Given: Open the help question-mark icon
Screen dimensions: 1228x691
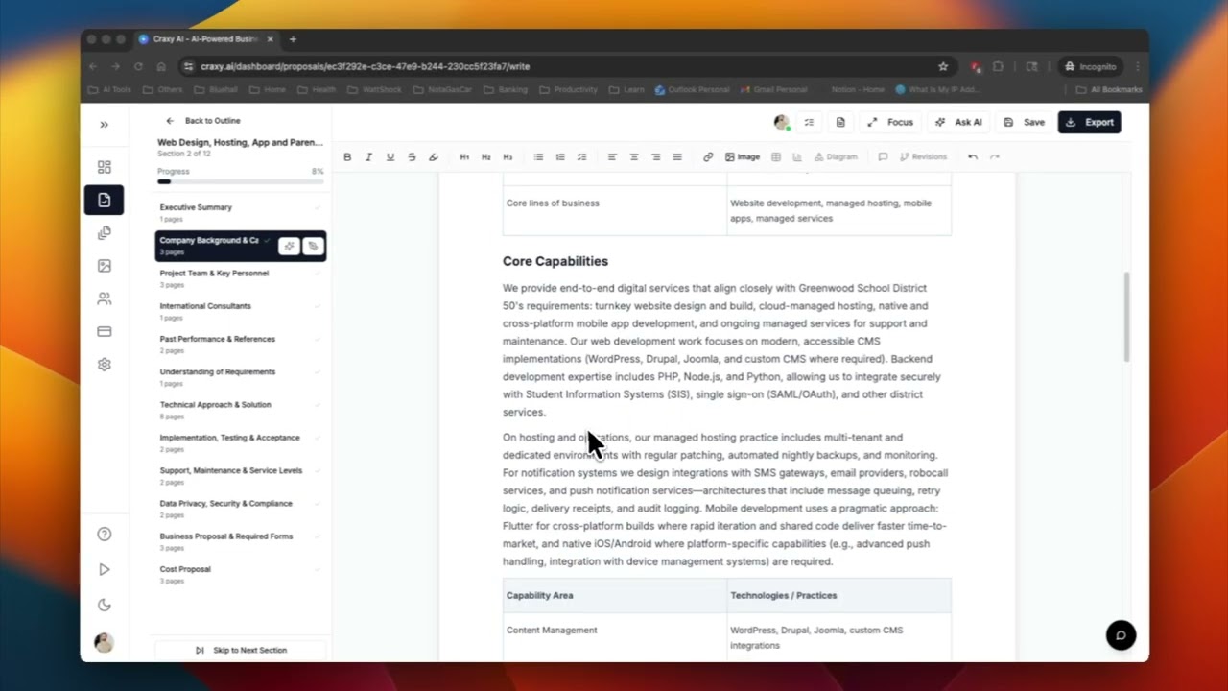Looking at the screenshot, I should click(104, 534).
